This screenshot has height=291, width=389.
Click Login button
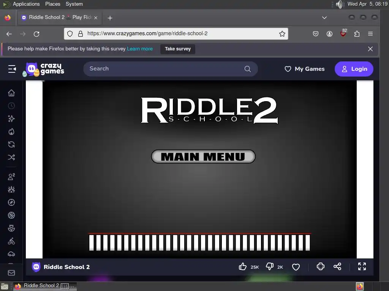click(x=354, y=69)
